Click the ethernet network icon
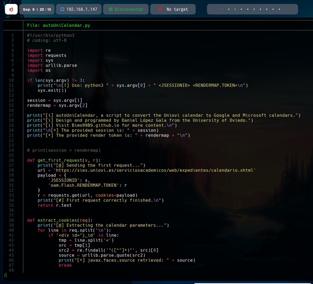 [62, 9]
